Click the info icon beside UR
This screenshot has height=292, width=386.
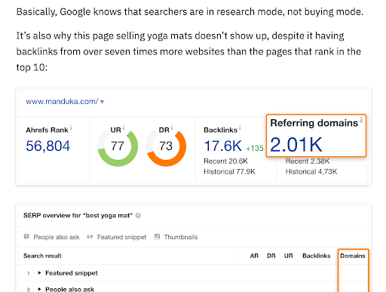click(x=124, y=128)
